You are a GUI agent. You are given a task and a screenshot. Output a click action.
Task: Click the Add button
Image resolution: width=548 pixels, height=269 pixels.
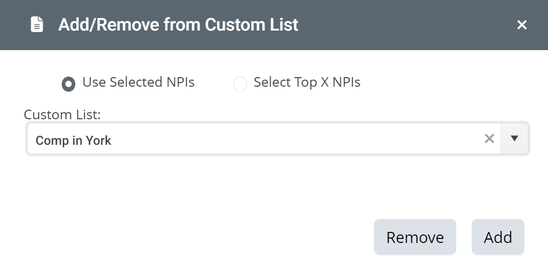coord(498,237)
